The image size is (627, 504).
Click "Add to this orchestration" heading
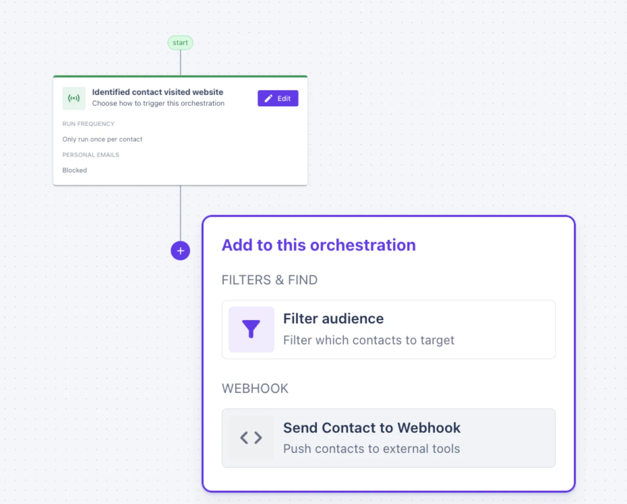(319, 245)
